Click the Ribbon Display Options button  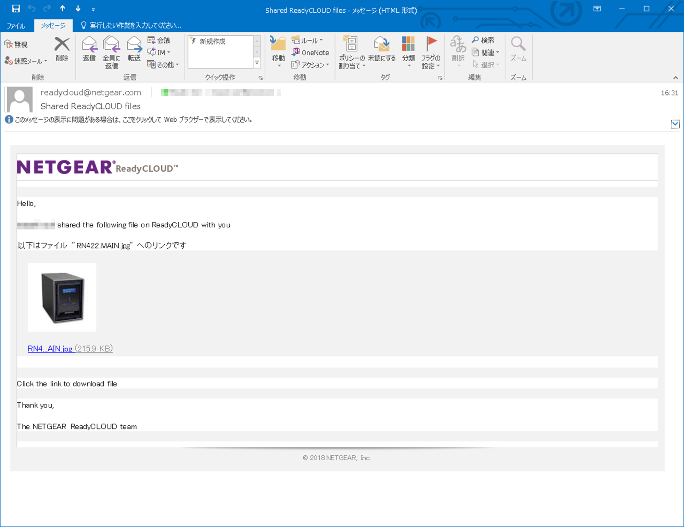click(597, 9)
